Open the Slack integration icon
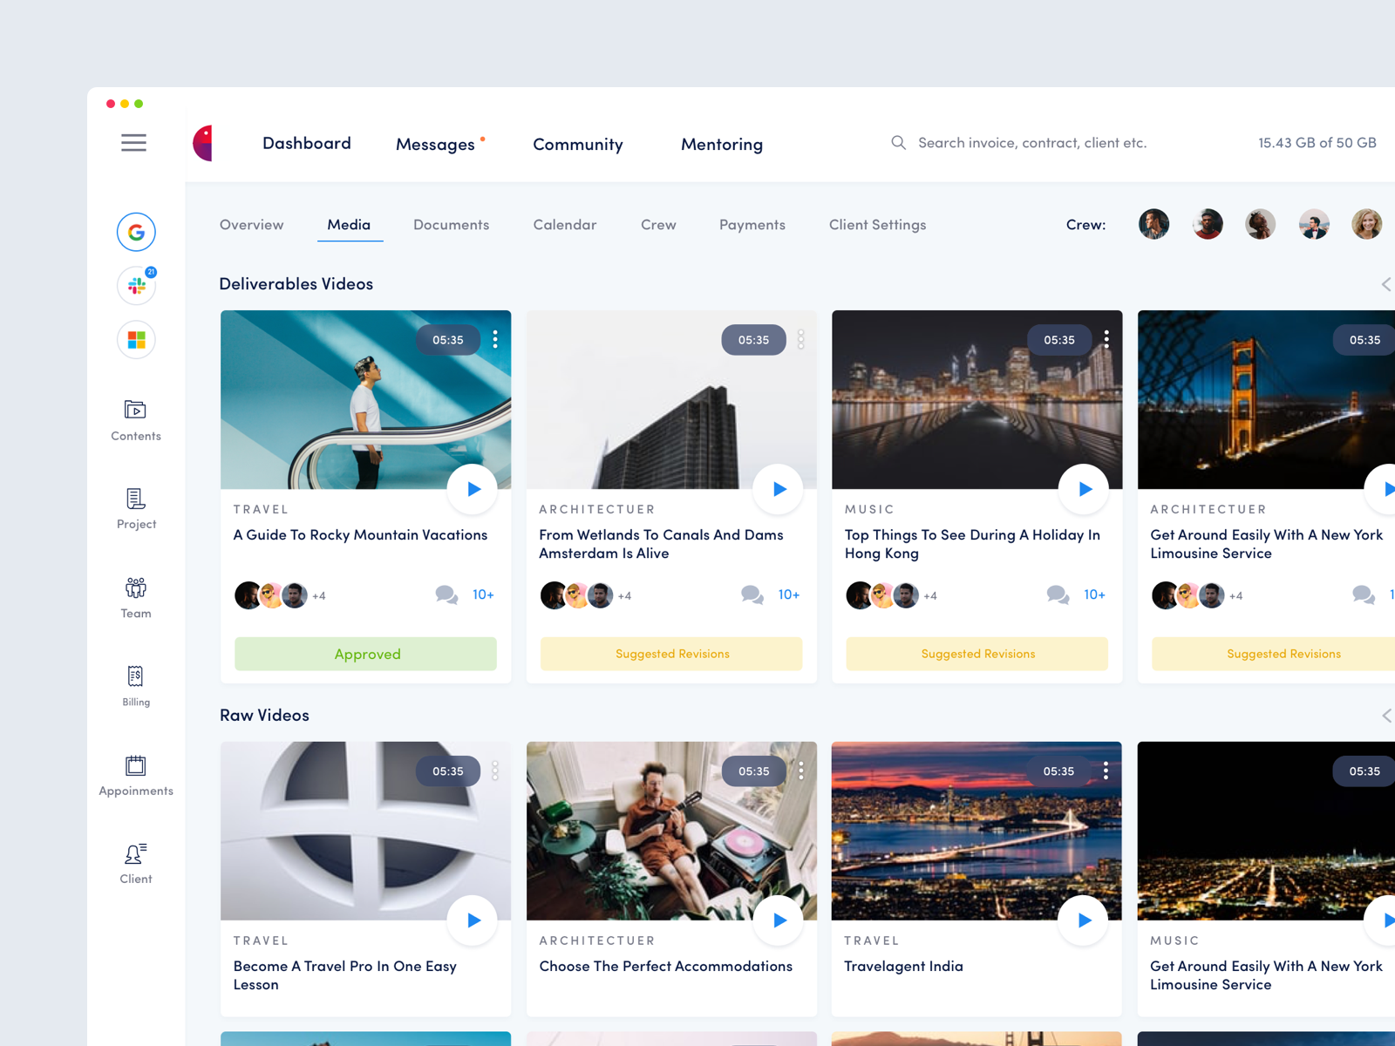Screen dimensions: 1395x1046 pos(135,285)
